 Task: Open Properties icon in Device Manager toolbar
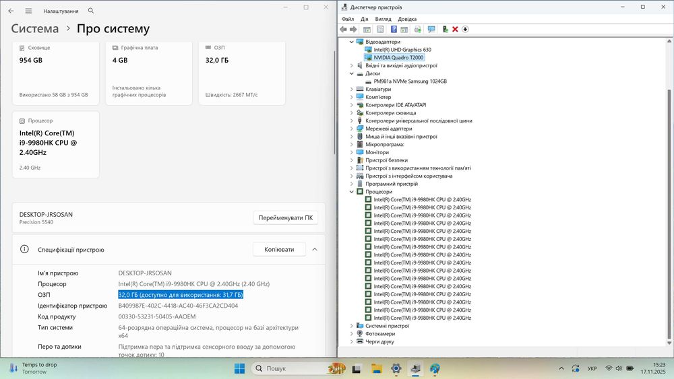tap(380, 29)
